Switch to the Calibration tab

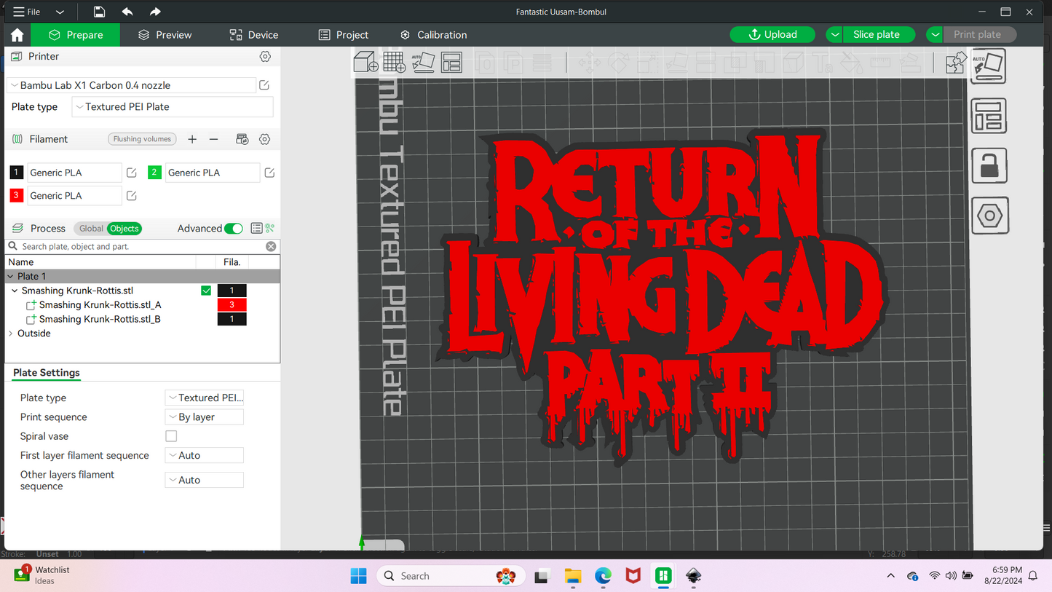coord(434,35)
